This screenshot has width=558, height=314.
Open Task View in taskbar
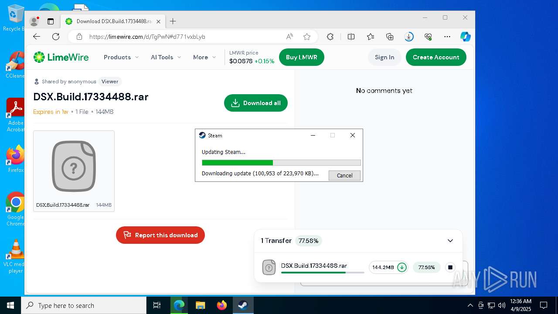(157, 305)
